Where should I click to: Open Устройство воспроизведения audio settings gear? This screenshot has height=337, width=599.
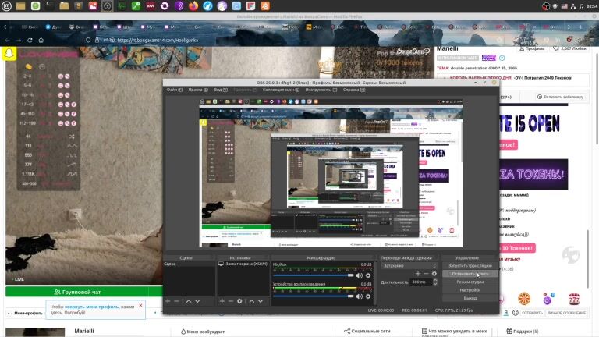[x=368, y=296]
